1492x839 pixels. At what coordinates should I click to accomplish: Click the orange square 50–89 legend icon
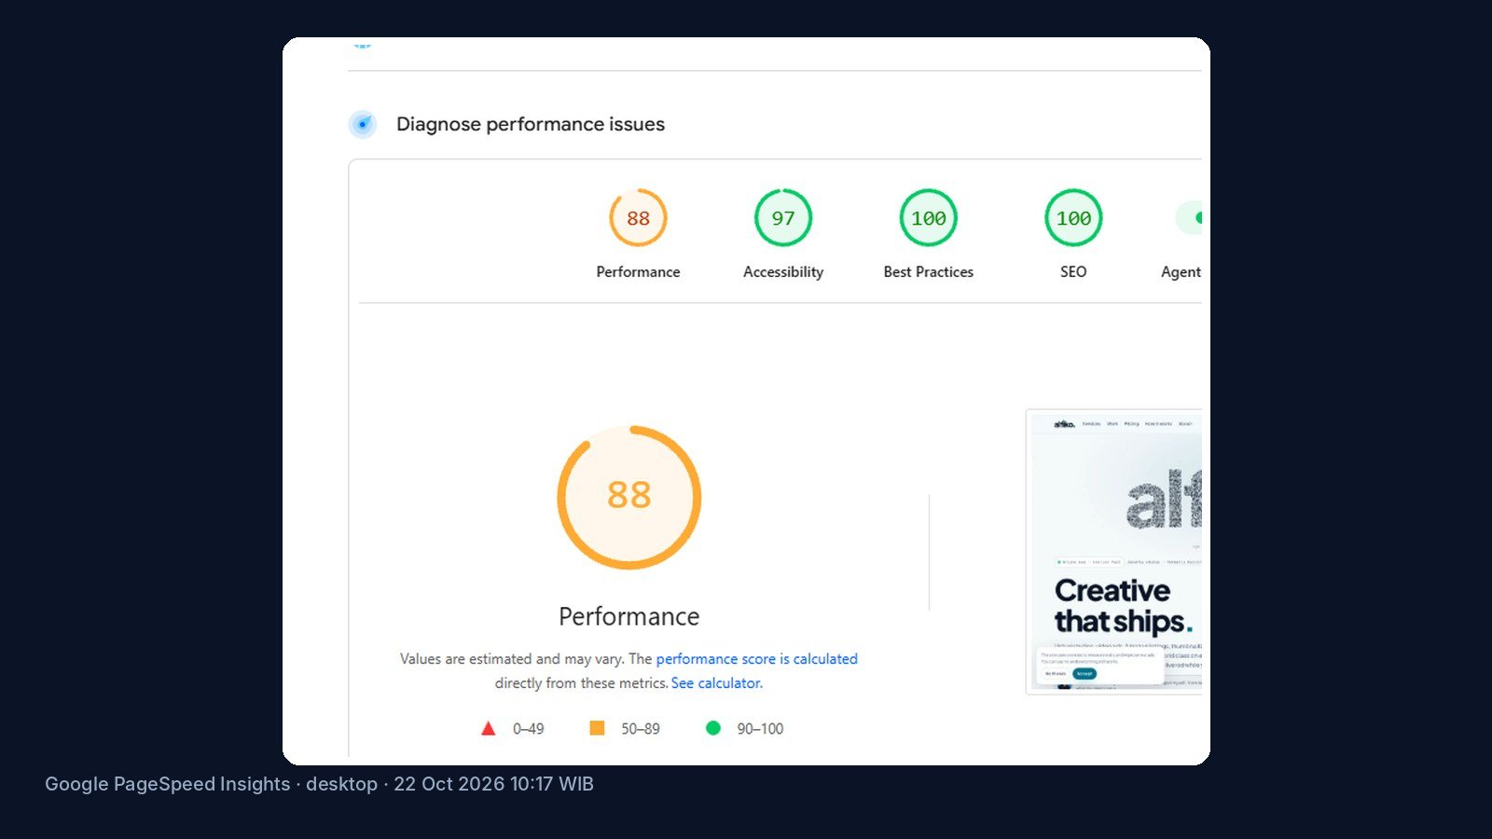(x=597, y=728)
